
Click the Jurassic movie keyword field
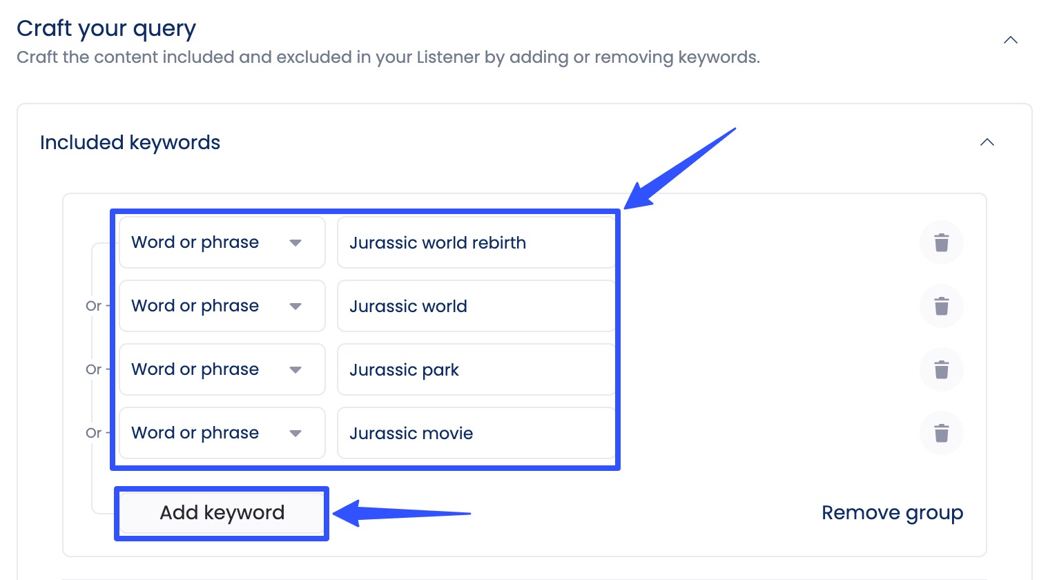point(475,433)
